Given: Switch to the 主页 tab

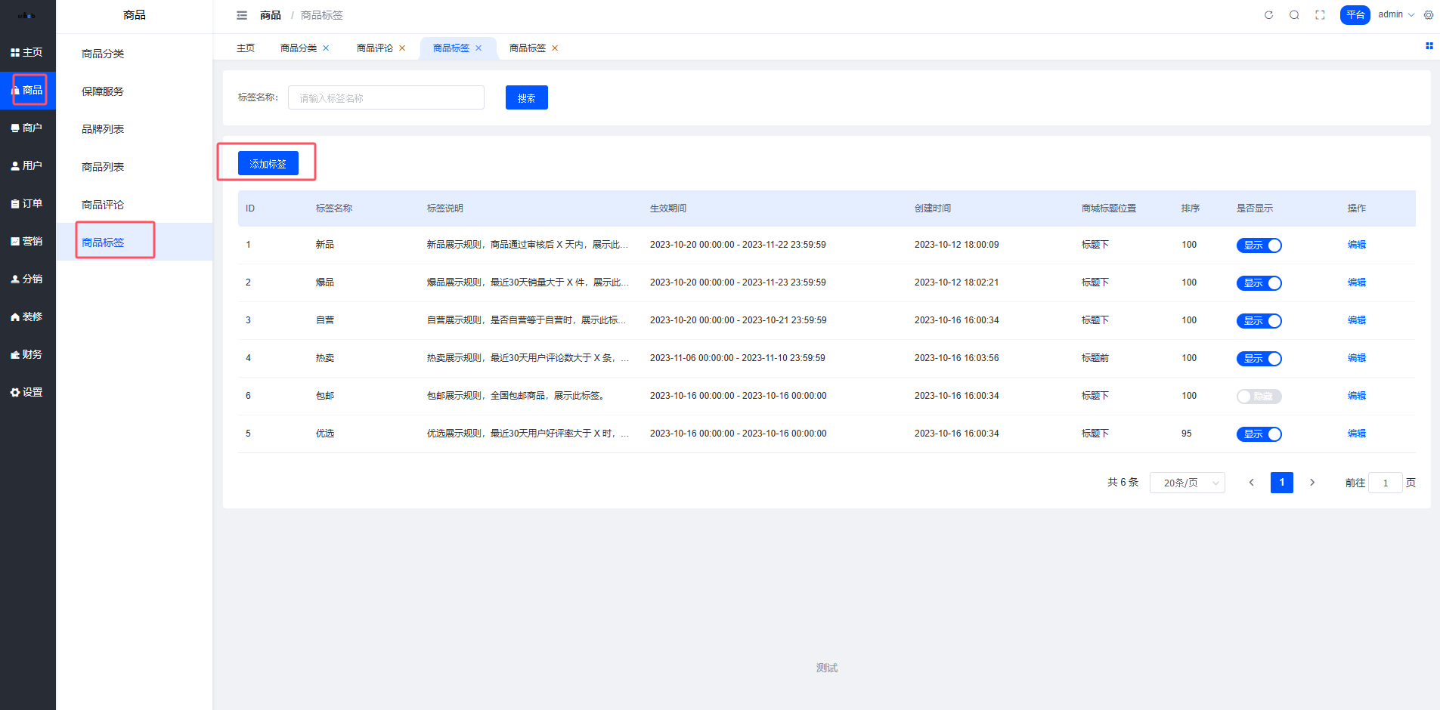Looking at the screenshot, I should pyautogui.click(x=246, y=48).
